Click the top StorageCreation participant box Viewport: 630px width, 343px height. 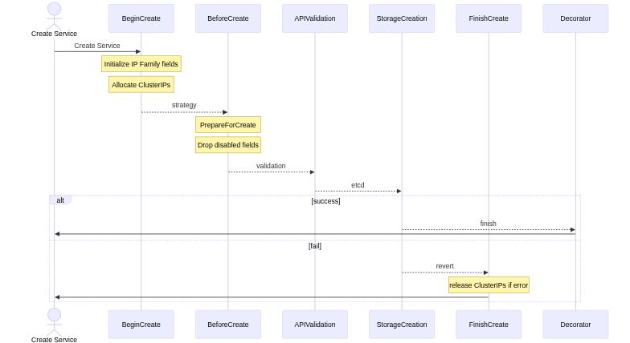click(402, 18)
